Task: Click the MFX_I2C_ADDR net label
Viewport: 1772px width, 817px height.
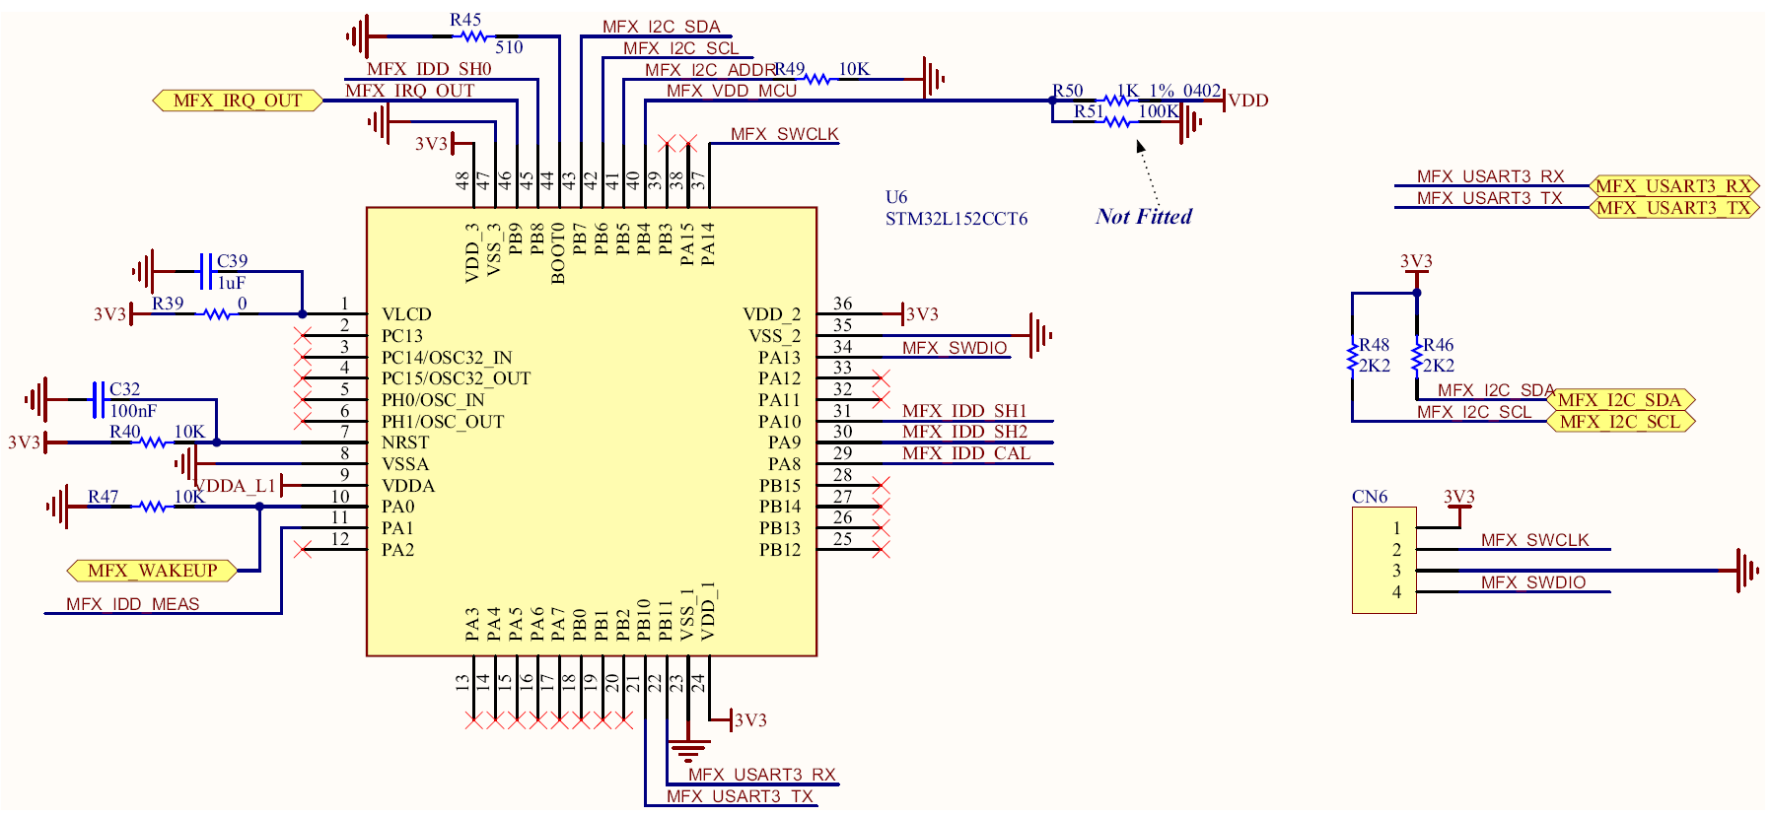Action: [x=710, y=69]
